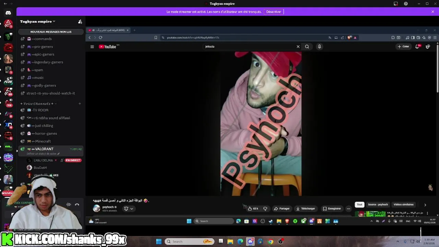Open YouTube account avatar menu

pyautogui.click(x=428, y=47)
